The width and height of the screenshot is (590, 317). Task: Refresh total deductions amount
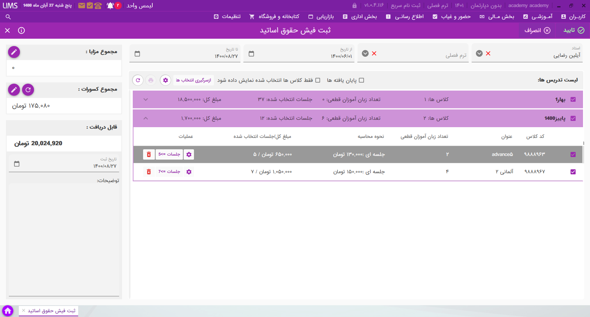(x=28, y=90)
